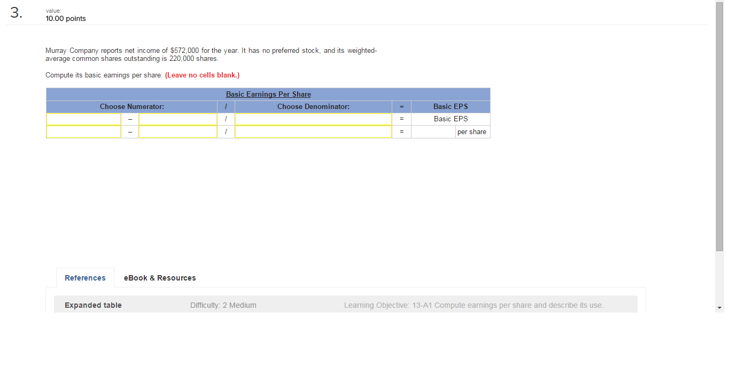
Task: Click the 'per share' label
Action: 472,132
